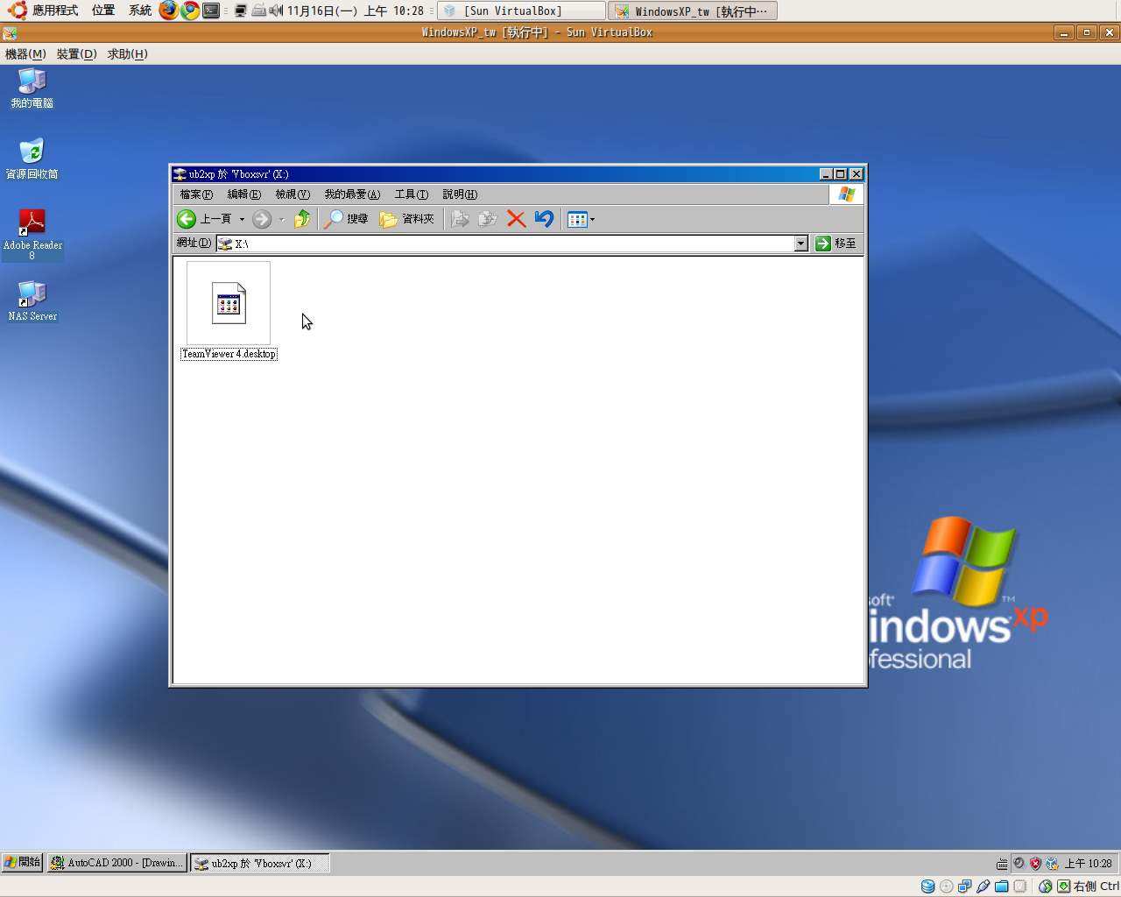Click the Move To toolbar icon
The height and width of the screenshot is (897, 1121).
point(461,219)
